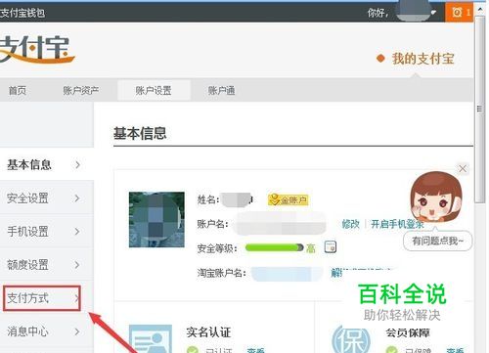
Task: Open 我的支付宝 navigation link
Action: [x=422, y=59]
